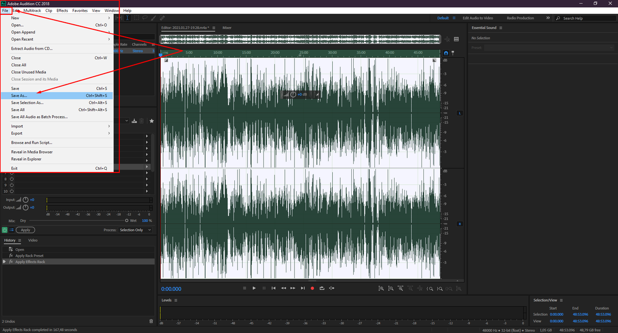The image size is (618, 333).
Task: Click the Effects Rack Output gain knob
Action: [x=25, y=207]
